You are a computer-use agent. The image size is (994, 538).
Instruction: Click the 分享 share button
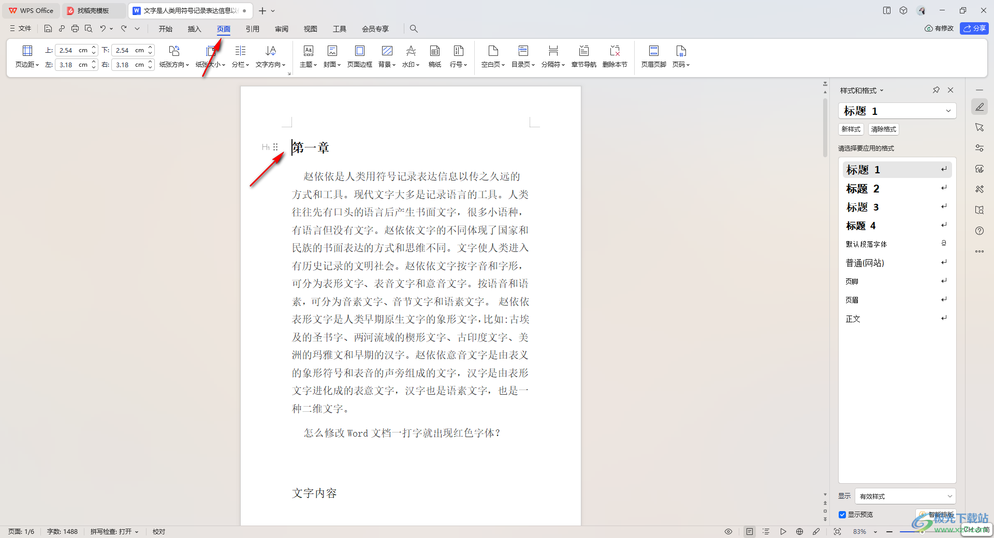tap(974, 28)
